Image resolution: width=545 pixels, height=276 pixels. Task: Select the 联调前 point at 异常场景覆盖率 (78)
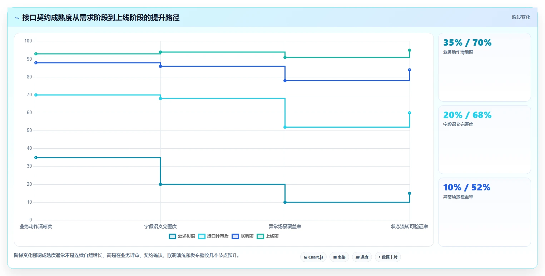pos(285,81)
